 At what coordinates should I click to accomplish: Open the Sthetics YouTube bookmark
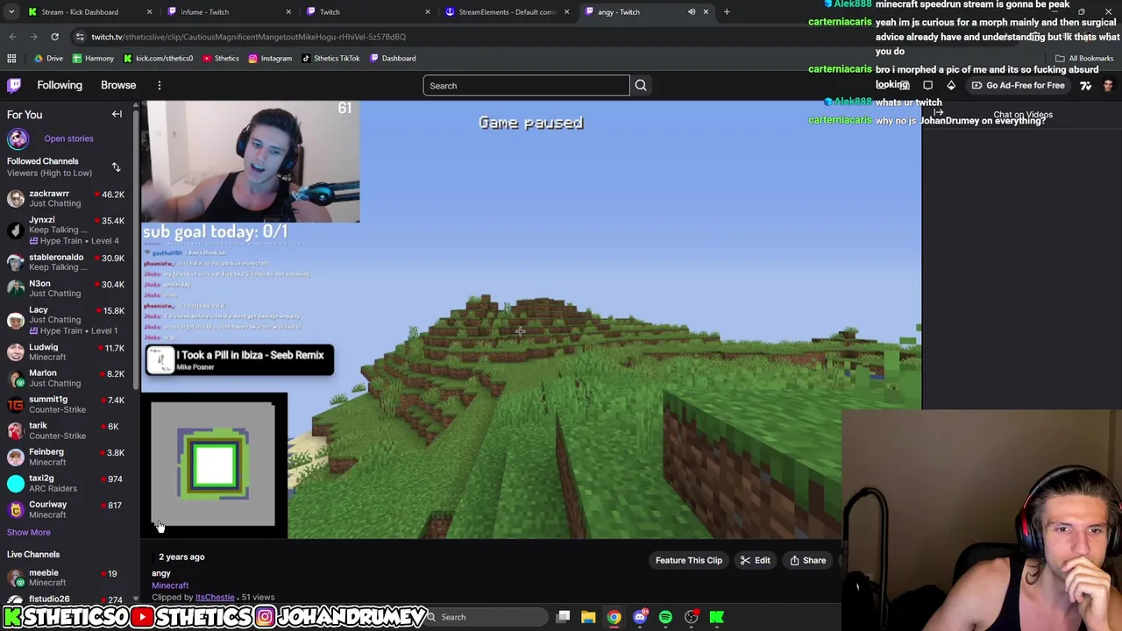(x=220, y=58)
